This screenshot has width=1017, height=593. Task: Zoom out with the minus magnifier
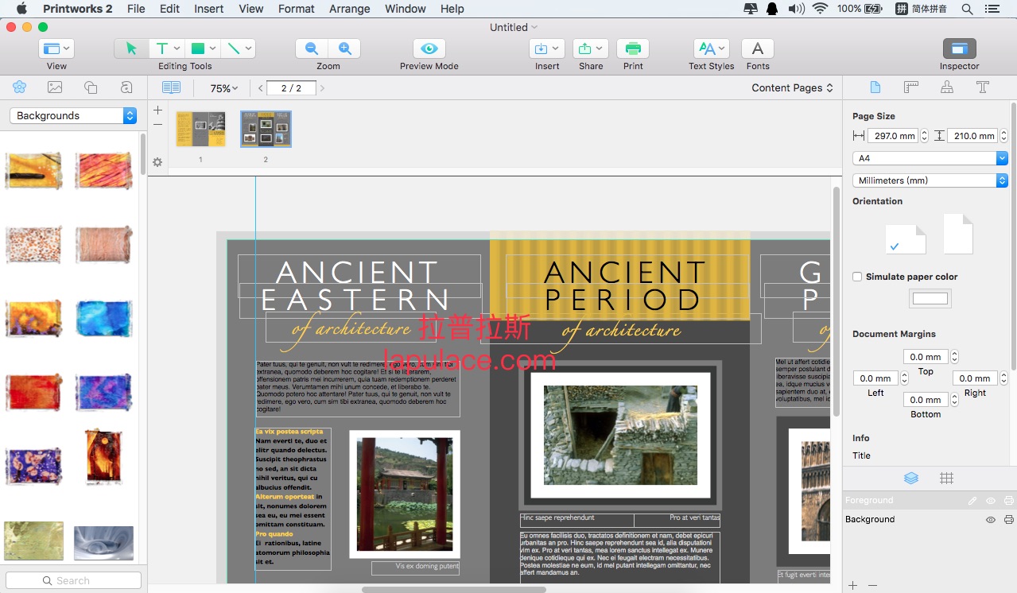[x=312, y=48]
